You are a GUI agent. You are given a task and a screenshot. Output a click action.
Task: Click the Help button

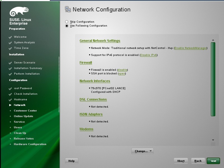(72, 161)
